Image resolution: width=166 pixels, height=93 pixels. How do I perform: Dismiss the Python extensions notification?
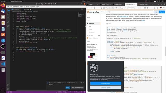84,83
